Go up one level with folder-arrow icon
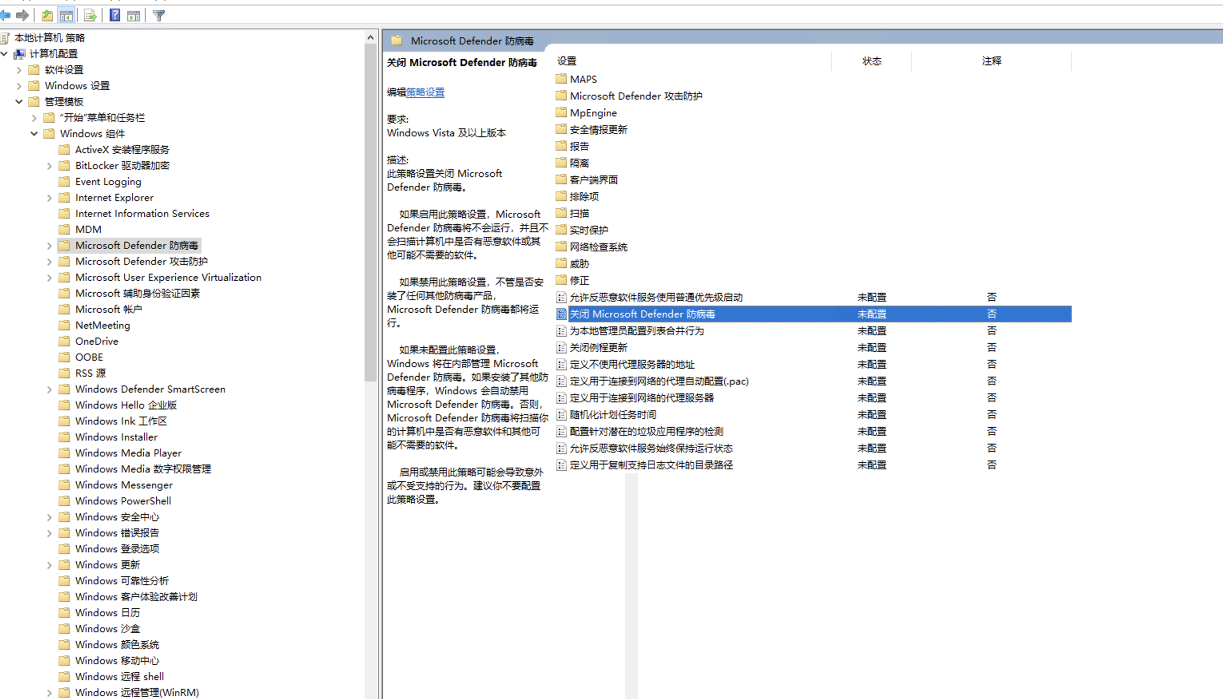Viewport: 1223px width, 699px height. [x=47, y=15]
